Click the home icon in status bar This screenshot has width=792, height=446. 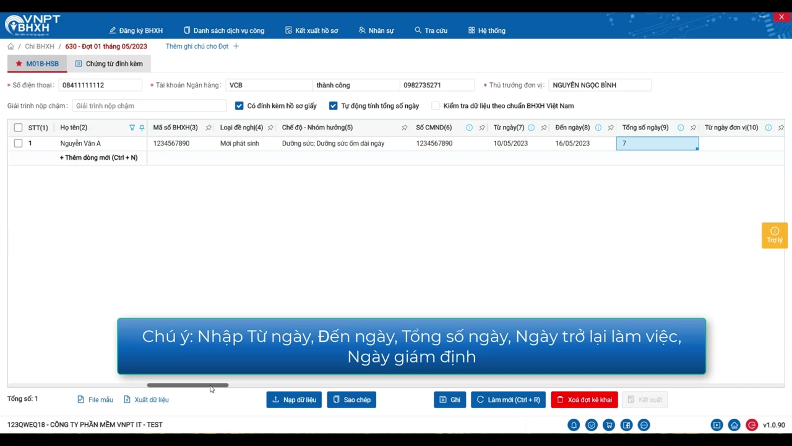(x=734, y=425)
